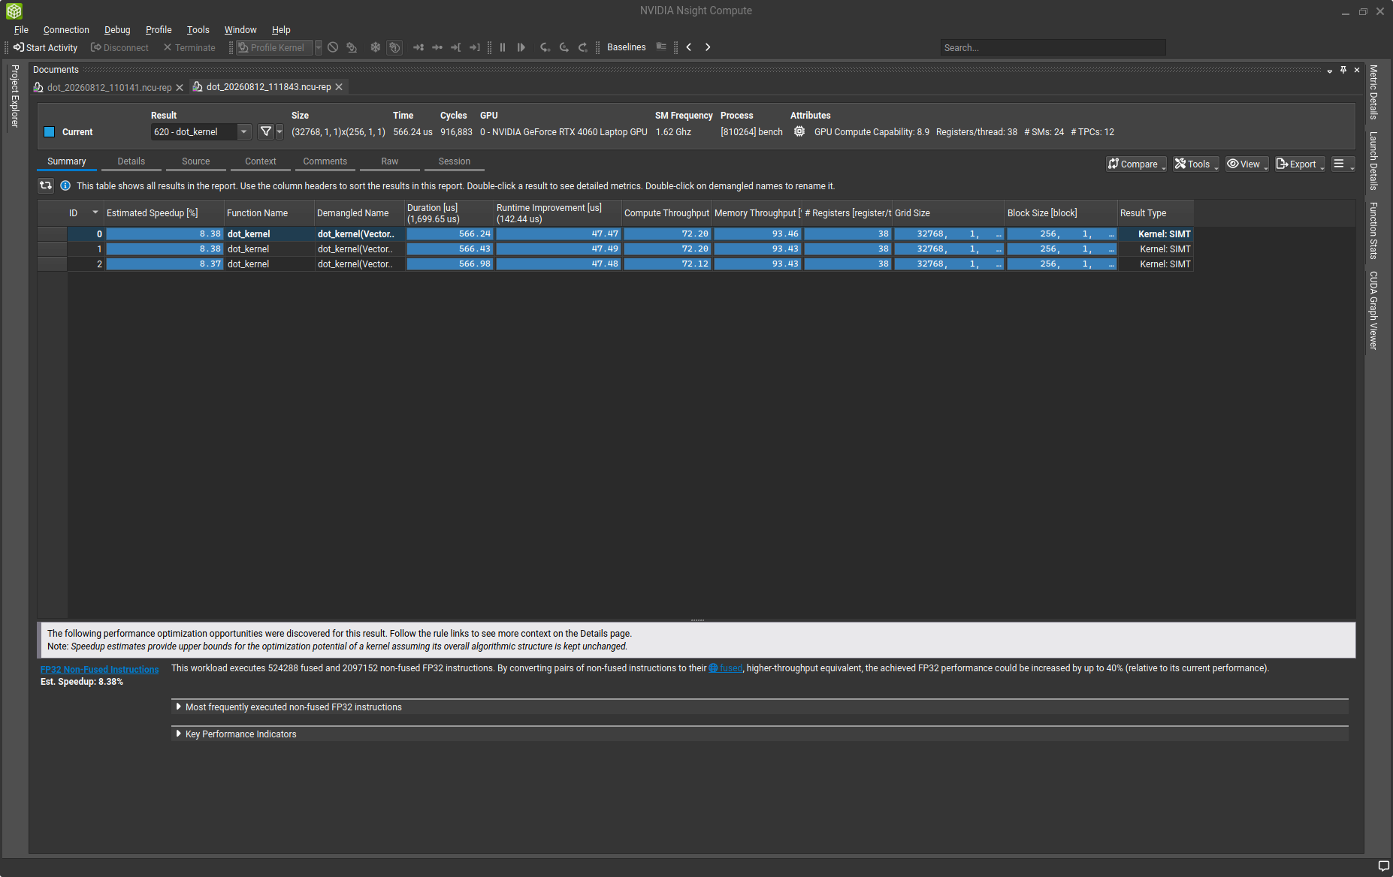Click the blue Current baseline color swatch

50,132
